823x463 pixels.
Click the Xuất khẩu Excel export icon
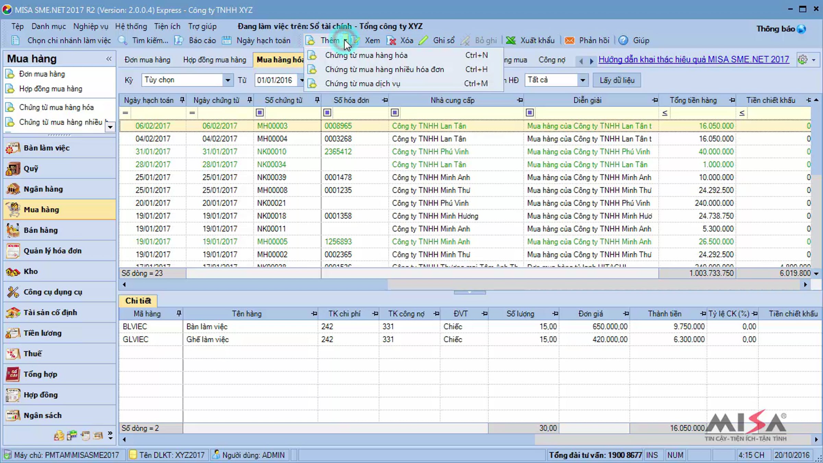(x=511, y=40)
